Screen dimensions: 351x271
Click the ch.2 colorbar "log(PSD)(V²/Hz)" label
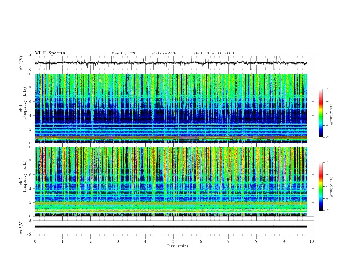click(332, 189)
